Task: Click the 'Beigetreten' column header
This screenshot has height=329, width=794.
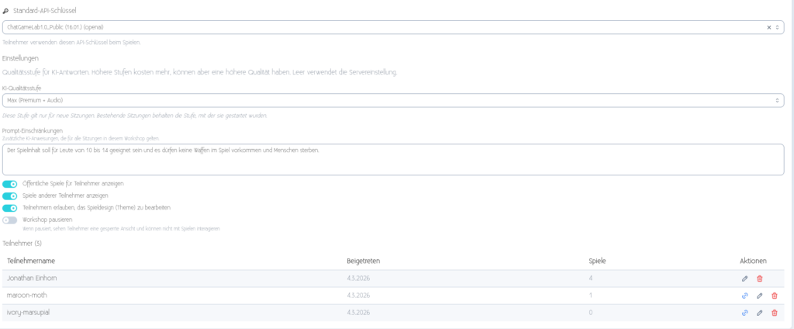Action: pos(364,261)
